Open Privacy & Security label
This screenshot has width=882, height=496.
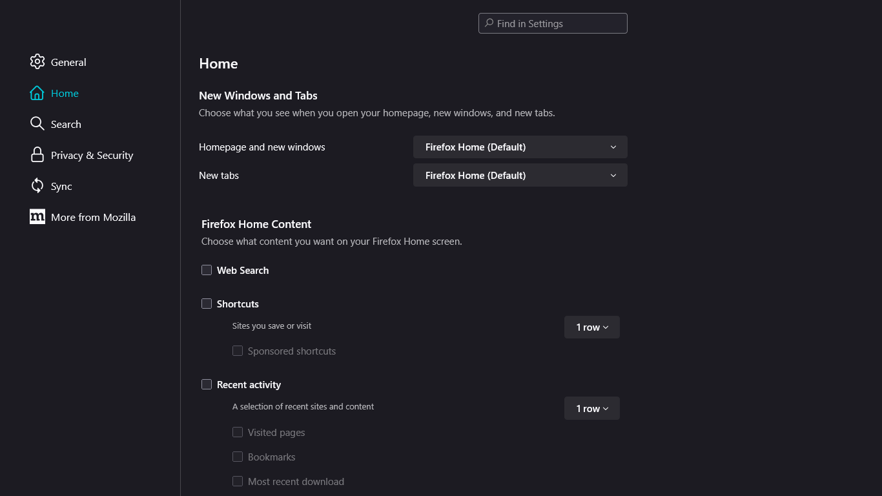click(92, 156)
